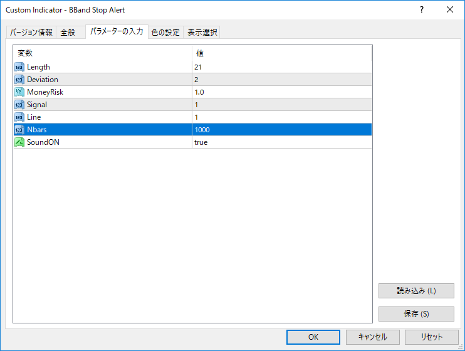The image size is (465, 351).
Task: Switch to the バージョン情報 tab
Action: coord(31,33)
